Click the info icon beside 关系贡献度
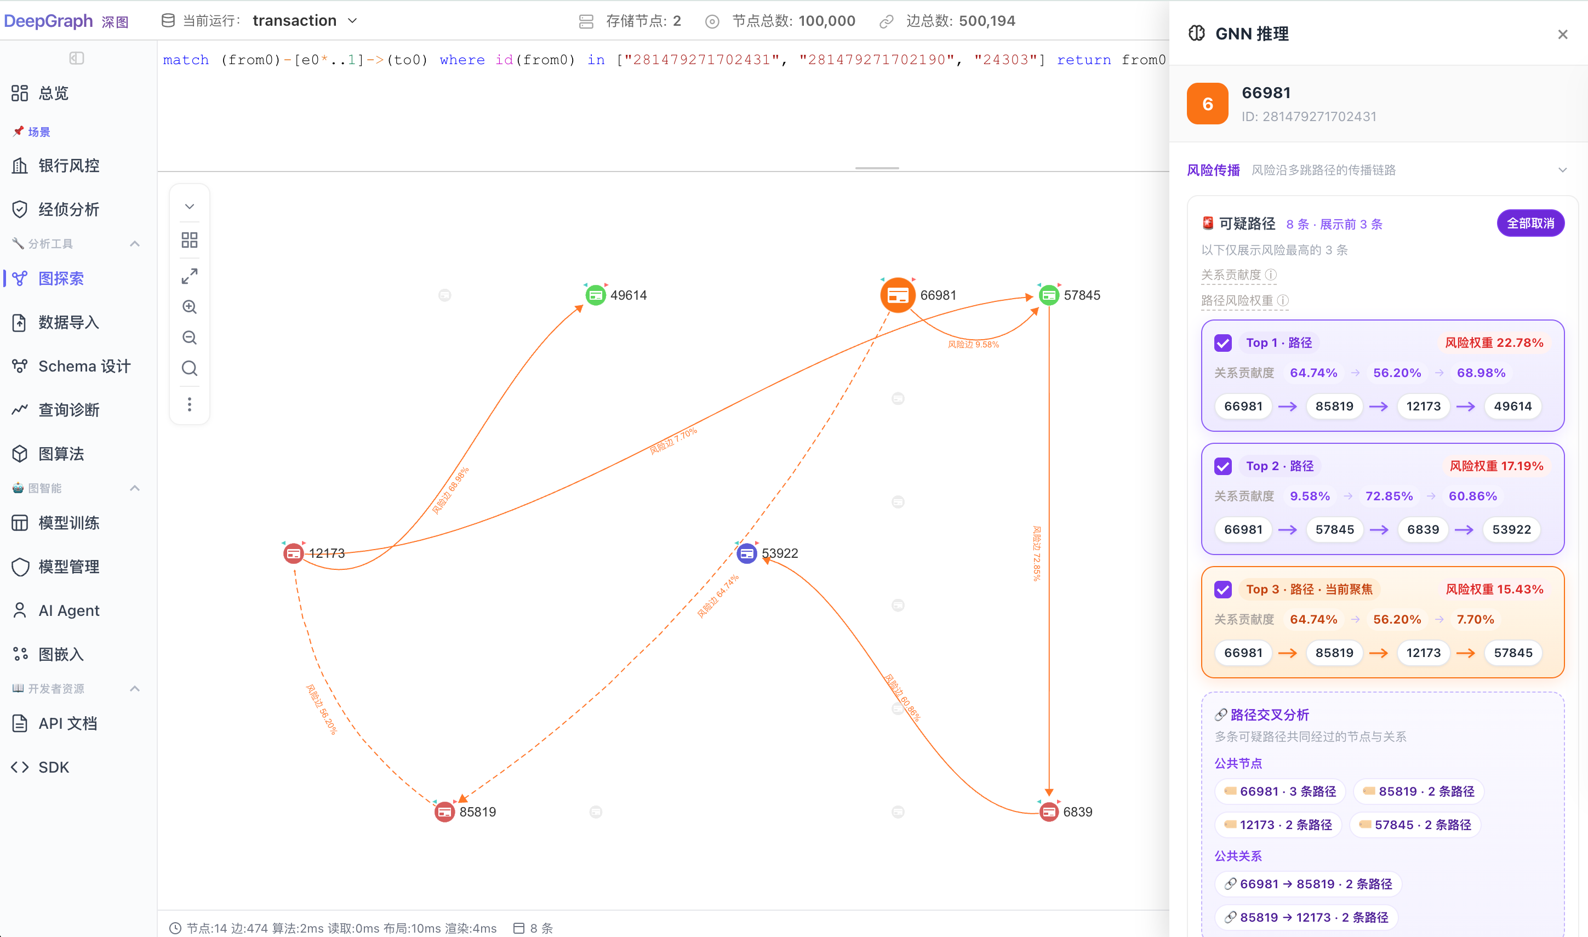 (x=1271, y=275)
